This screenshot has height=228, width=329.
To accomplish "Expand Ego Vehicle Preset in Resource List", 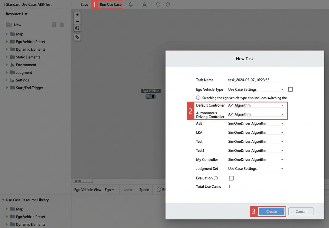I will [x=7, y=42].
